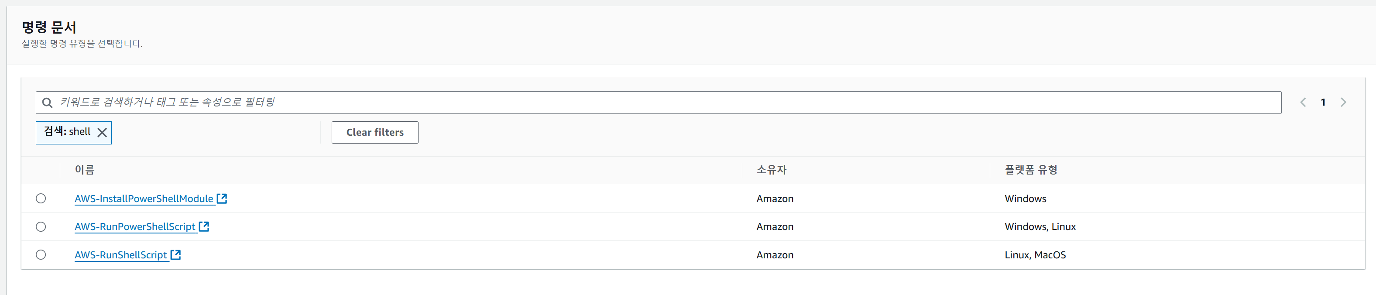
Task: Remove the shell search filter tag
Action: click(x=102, y=133)
